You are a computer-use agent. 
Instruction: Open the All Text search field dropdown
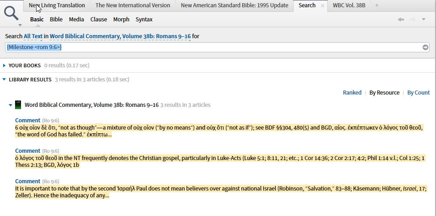click(x=33, y=36)
